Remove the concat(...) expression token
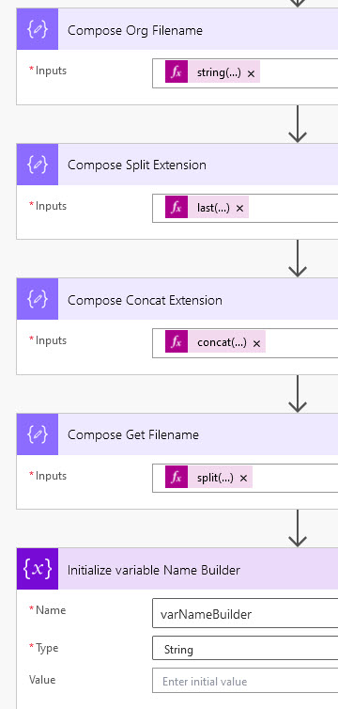The image size is (338, 709). click(256, 343)
